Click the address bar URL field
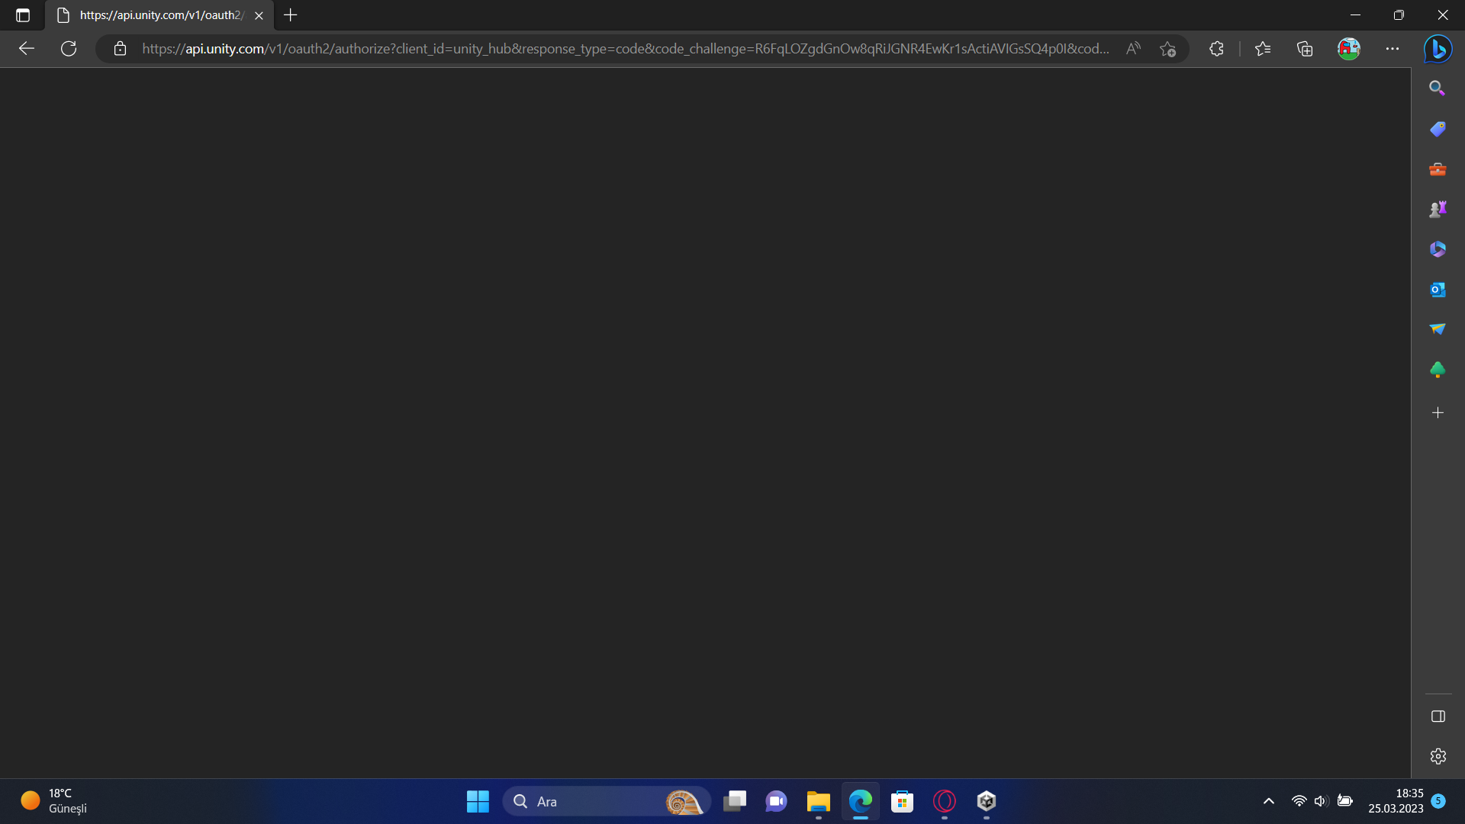Screen dimensions: 1465x824 click(x=626, y=49)
